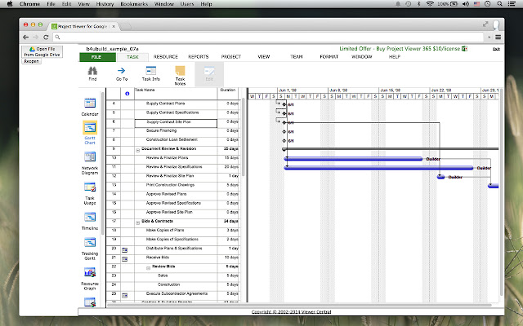Click the Exit link at top right
Image resolution: width=523 pixels, height=326 pixels.
(496, 49)
